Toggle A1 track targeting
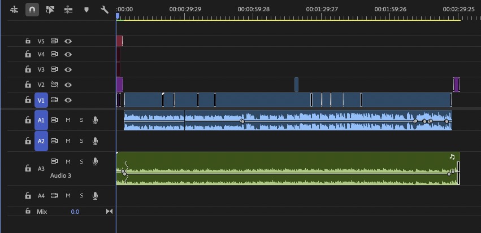The width and height of the screenshot is (481, 233). point(41,120)
